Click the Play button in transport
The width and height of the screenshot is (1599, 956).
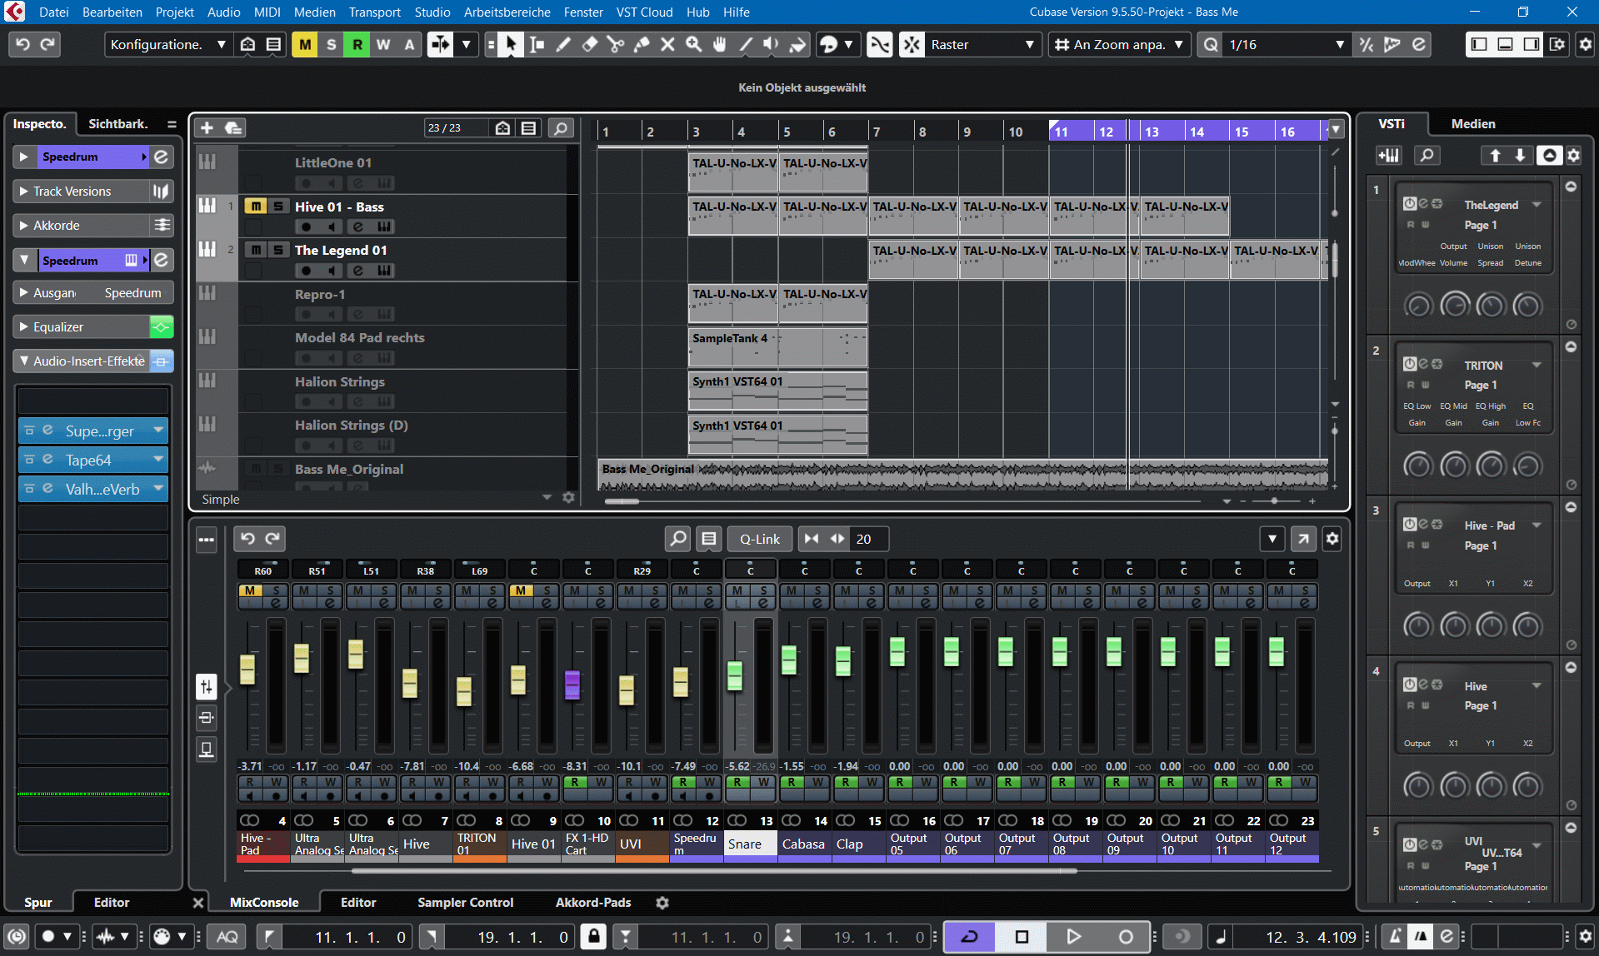pyautogui.click(x=1073, y=937)
